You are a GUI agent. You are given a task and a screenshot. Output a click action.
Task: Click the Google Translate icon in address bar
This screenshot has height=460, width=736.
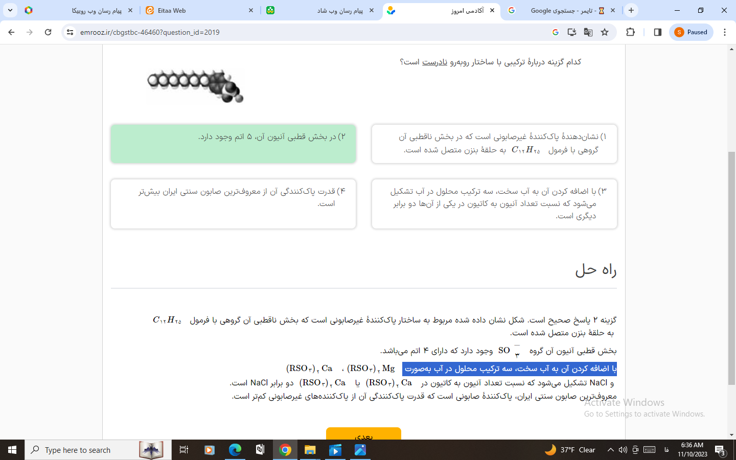point(588,32)
